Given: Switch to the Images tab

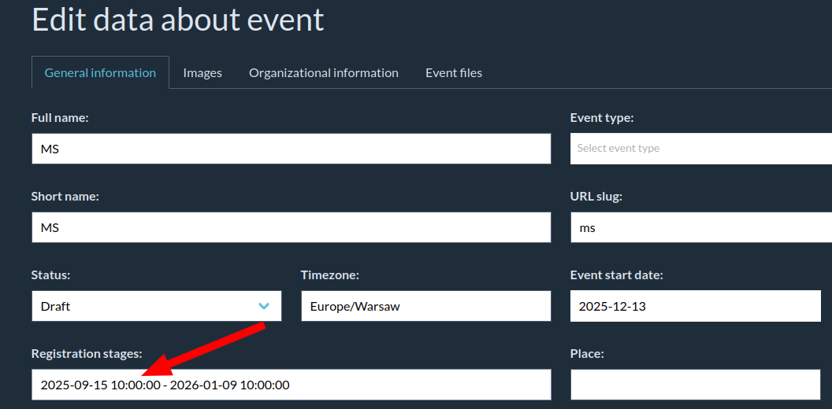Looking at the screenshot, I should coord(202,72).
